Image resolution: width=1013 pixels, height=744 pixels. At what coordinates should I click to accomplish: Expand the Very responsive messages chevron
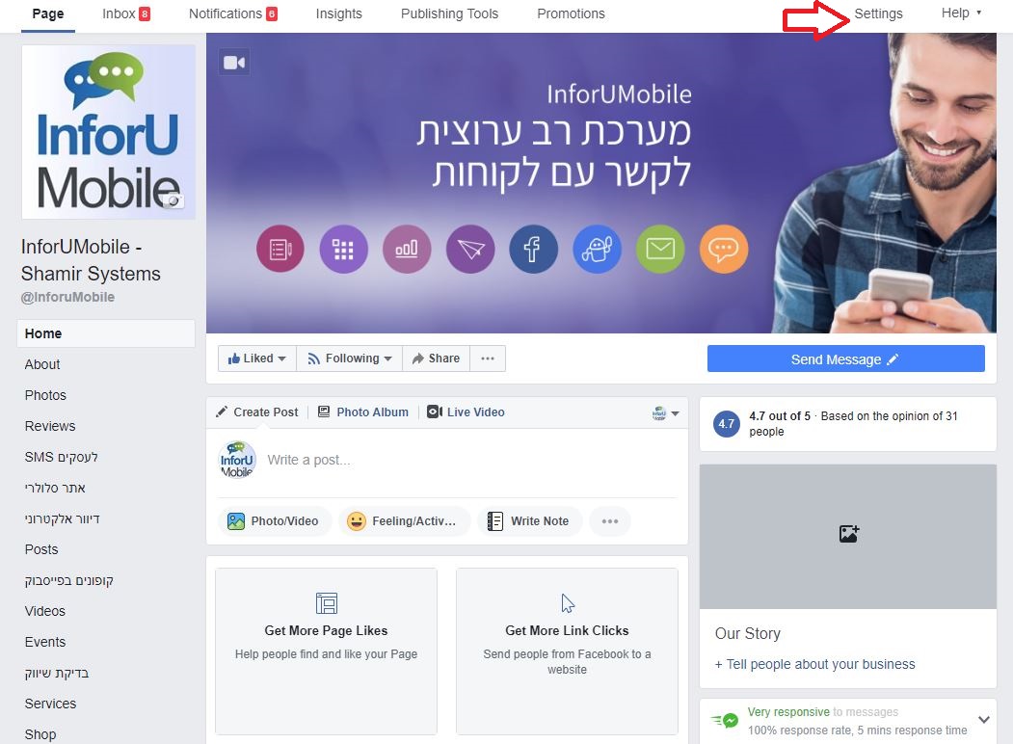[x=983, y=720]
